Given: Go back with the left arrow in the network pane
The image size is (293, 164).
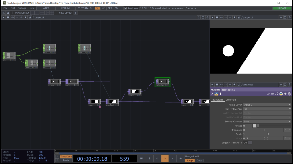Looking at the screenshot, I should [x=13, y=17].
